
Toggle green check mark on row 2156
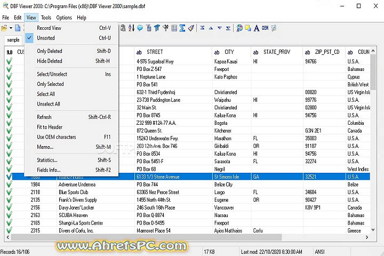point(9,207)
